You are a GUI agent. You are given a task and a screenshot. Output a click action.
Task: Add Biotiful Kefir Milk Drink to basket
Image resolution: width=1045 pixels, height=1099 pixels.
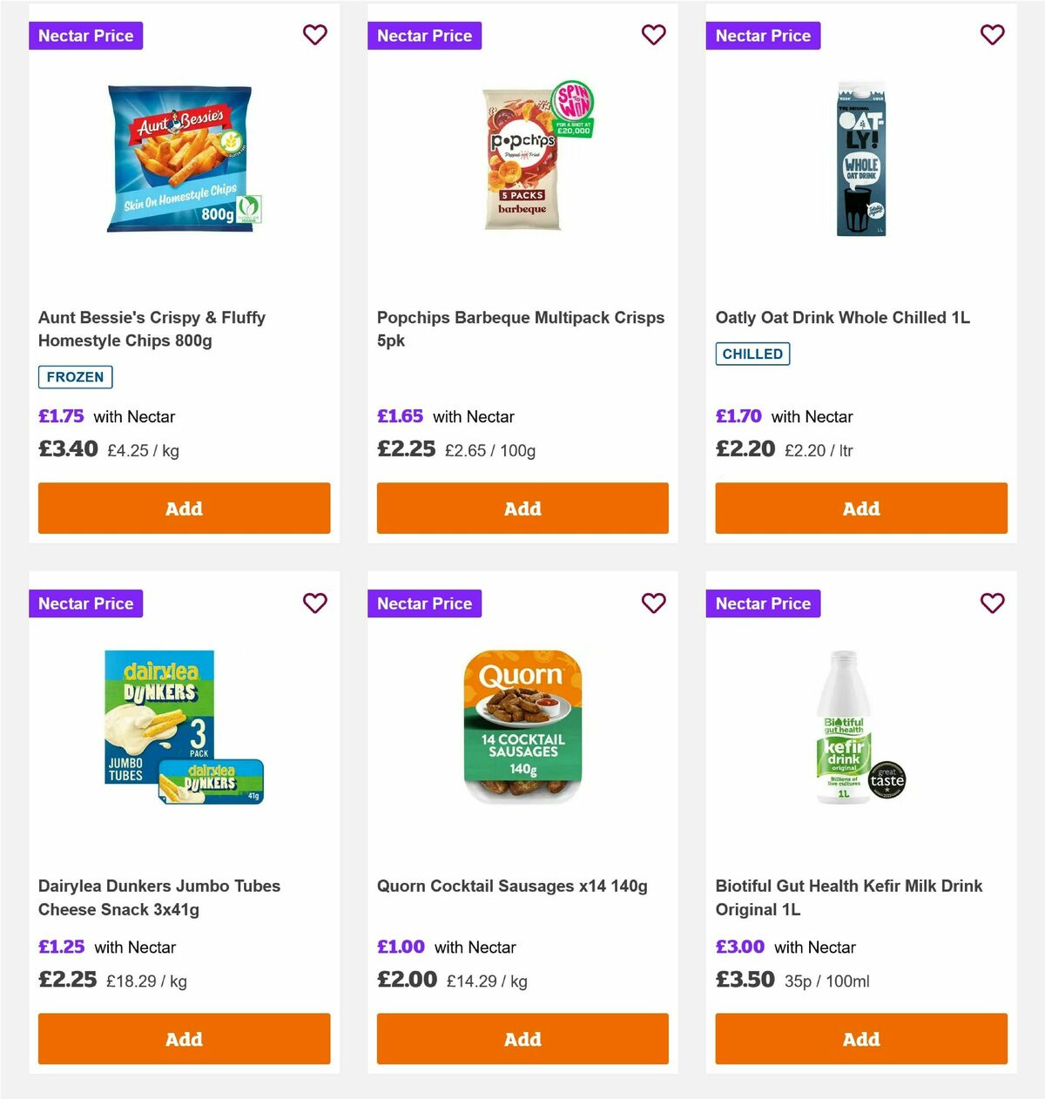pos(860,1038)
